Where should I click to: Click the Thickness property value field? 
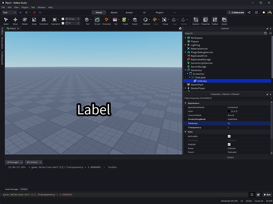pos(248,123)
